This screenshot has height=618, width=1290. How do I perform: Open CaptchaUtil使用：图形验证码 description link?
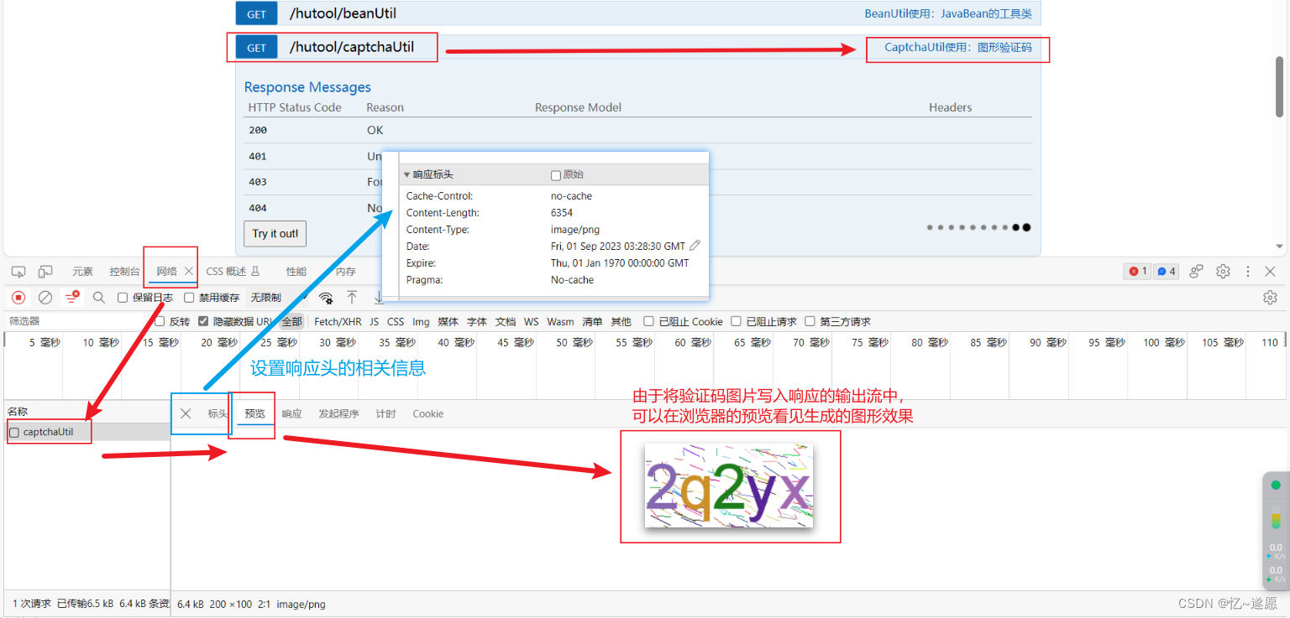[957, 48]
